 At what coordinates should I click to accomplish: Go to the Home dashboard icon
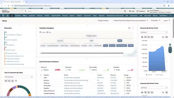click(x=12, y=16)
